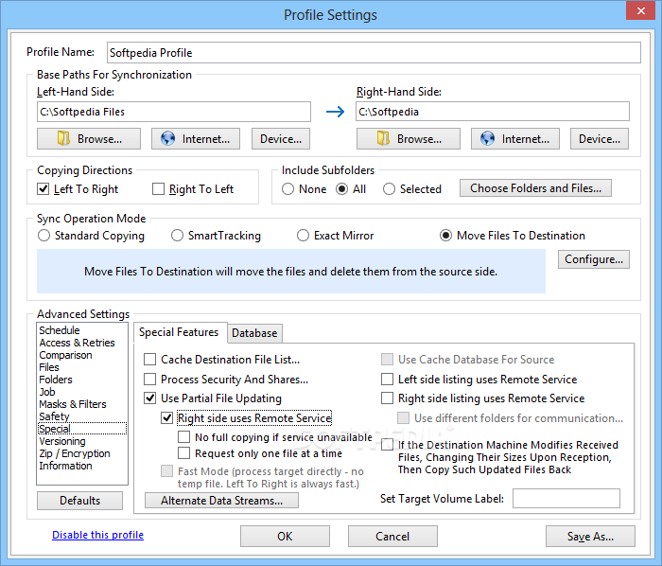Enable Process Security And Shares checkbox
The height and width of the screenshot is (566, 662).
[x=149, y=379]
